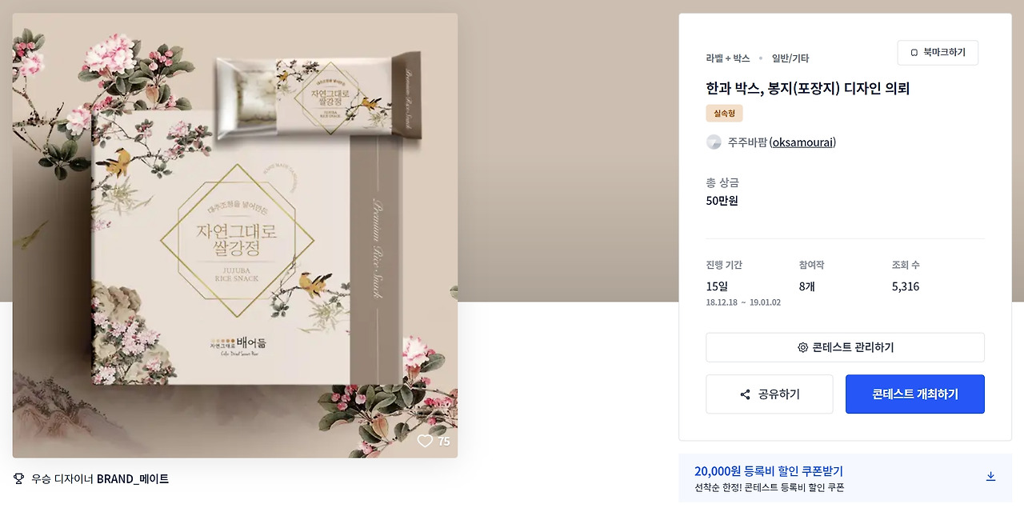This screenshot has height=508, width=1024.
Task: Click the 75 likes count
Action: click(443, 442)
